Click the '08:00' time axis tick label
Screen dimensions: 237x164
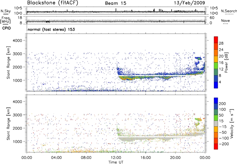pos(86,158)
